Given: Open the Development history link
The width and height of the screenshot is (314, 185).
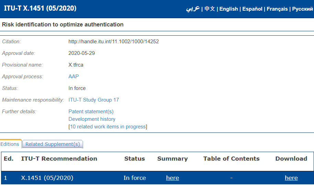Looking at the screenshot, I should pyautogui.click(x=92, y=119).
